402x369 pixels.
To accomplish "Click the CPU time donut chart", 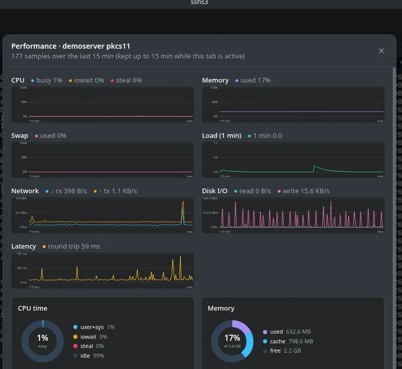I will pos(43,341).
